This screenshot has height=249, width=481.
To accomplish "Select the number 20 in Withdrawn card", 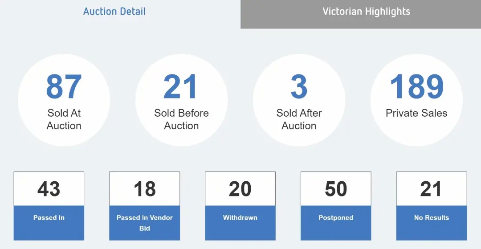I will click(x=240, y=189).
